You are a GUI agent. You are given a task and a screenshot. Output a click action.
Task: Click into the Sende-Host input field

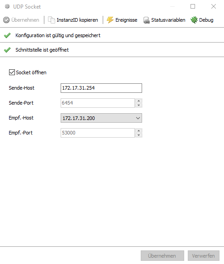(101, 88)
